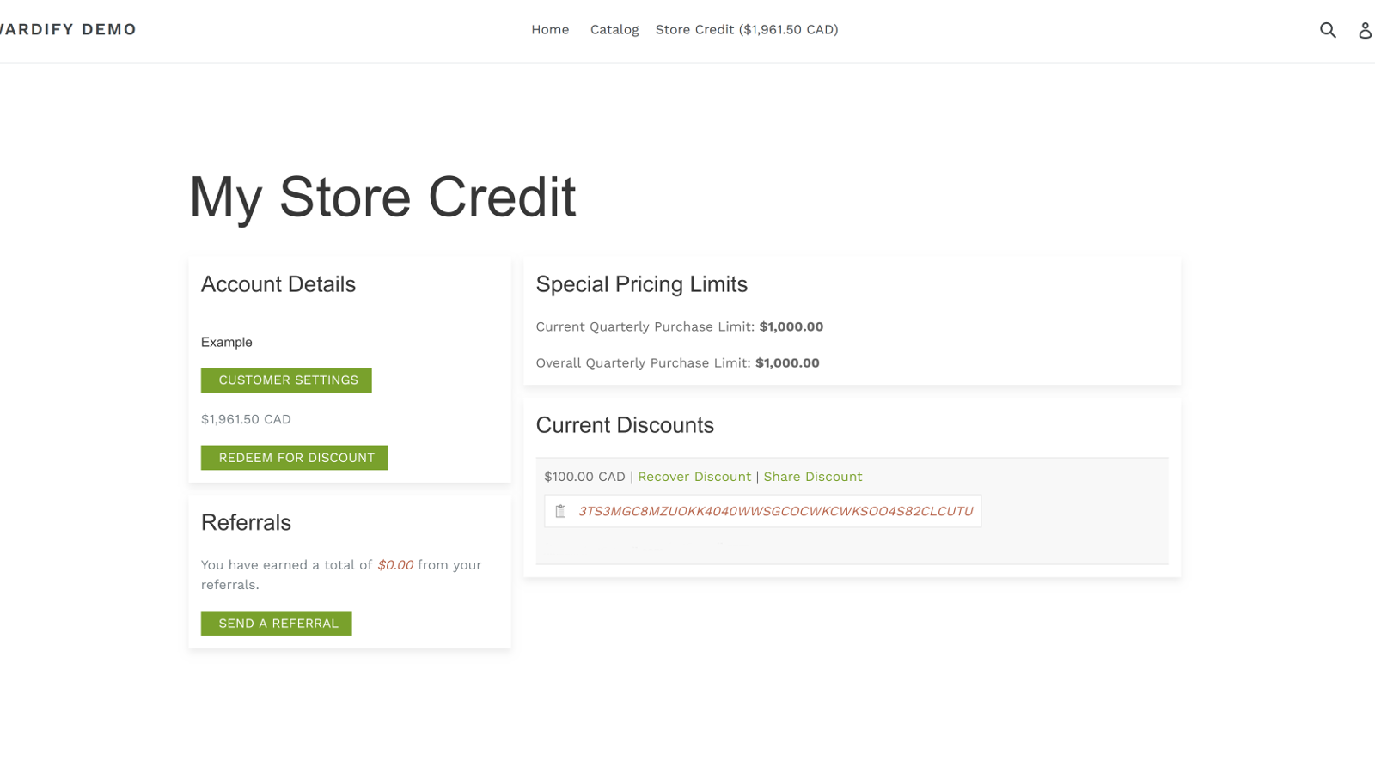Click the Current Quarterly Purchase Limit value

791,326
